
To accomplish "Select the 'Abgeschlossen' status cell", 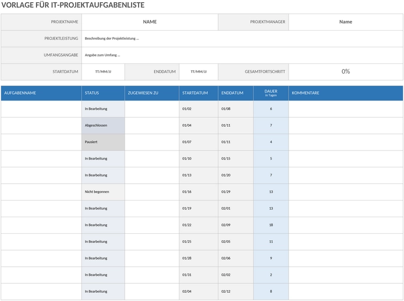I will (x=103, y=125).
